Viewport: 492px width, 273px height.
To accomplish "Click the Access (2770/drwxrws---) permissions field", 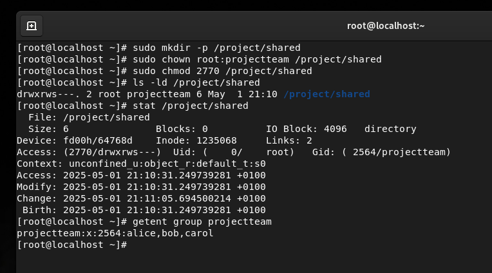I will pos(89,152).
